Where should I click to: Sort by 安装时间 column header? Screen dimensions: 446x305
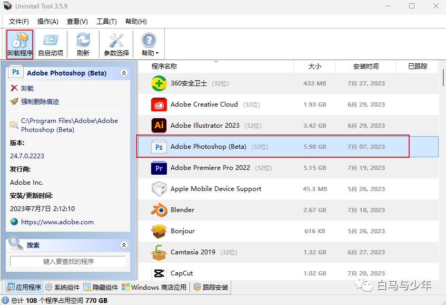366,66
